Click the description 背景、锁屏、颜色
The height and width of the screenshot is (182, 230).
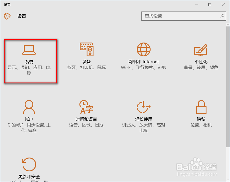click(201, 68)
